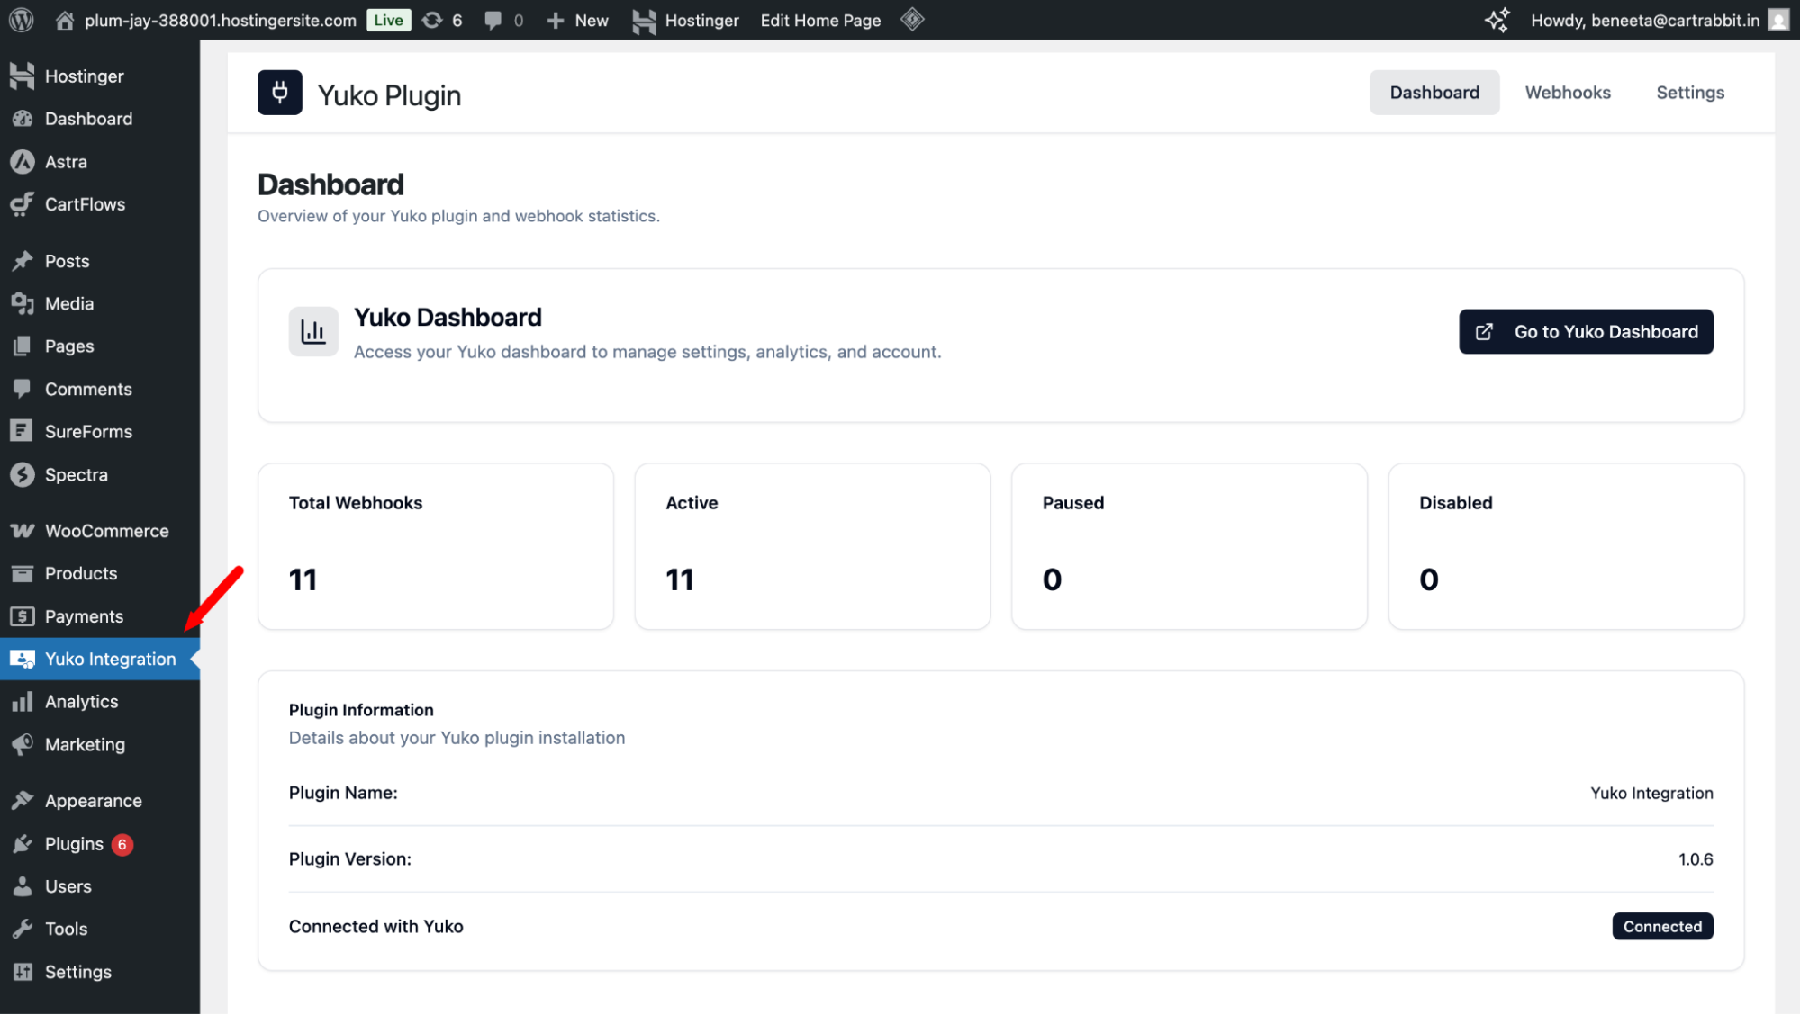Open Plugins menu with 6 updates badge
The width and height of the screenshot is (1800, 1015).
coord(75,844)
